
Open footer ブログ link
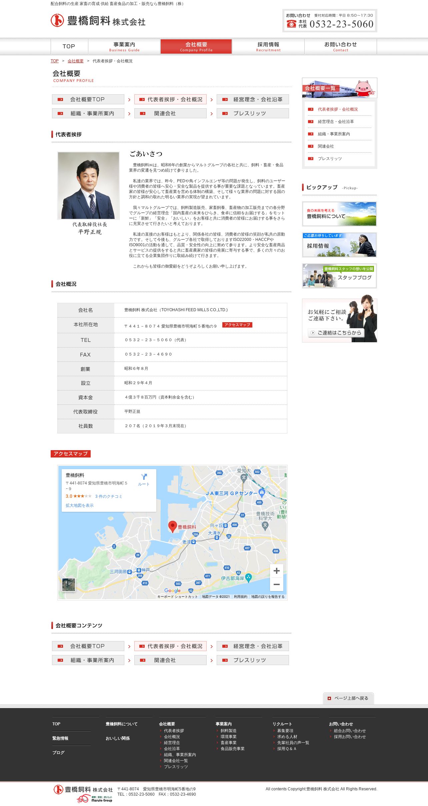58,752
